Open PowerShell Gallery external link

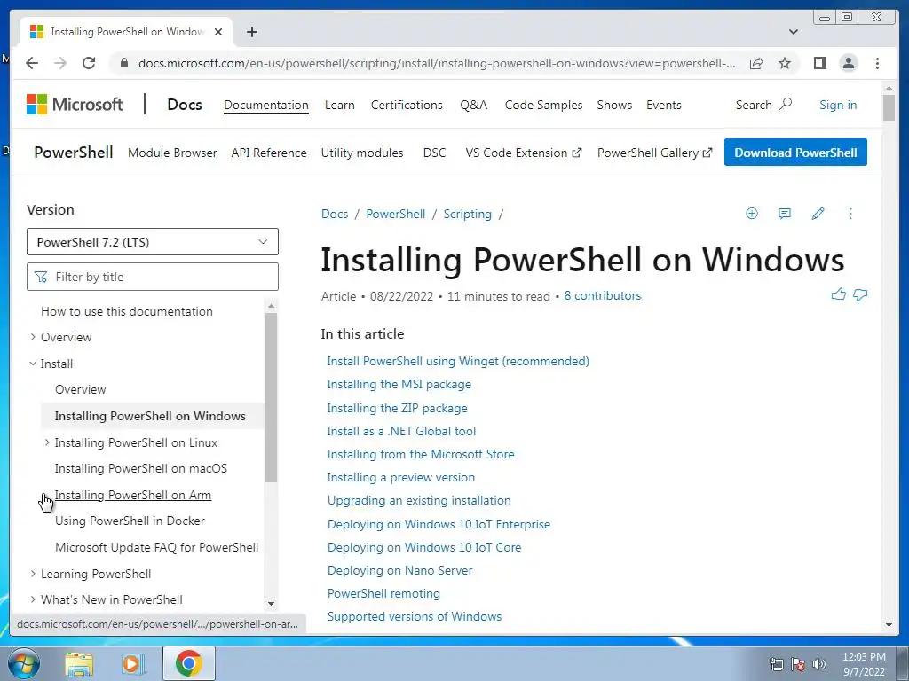[654, 153]
